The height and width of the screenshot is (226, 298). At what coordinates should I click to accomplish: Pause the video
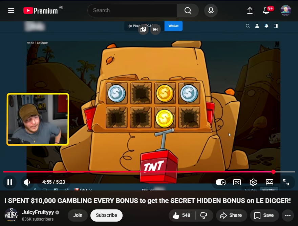pyautogui.click(x=10, y=182)
